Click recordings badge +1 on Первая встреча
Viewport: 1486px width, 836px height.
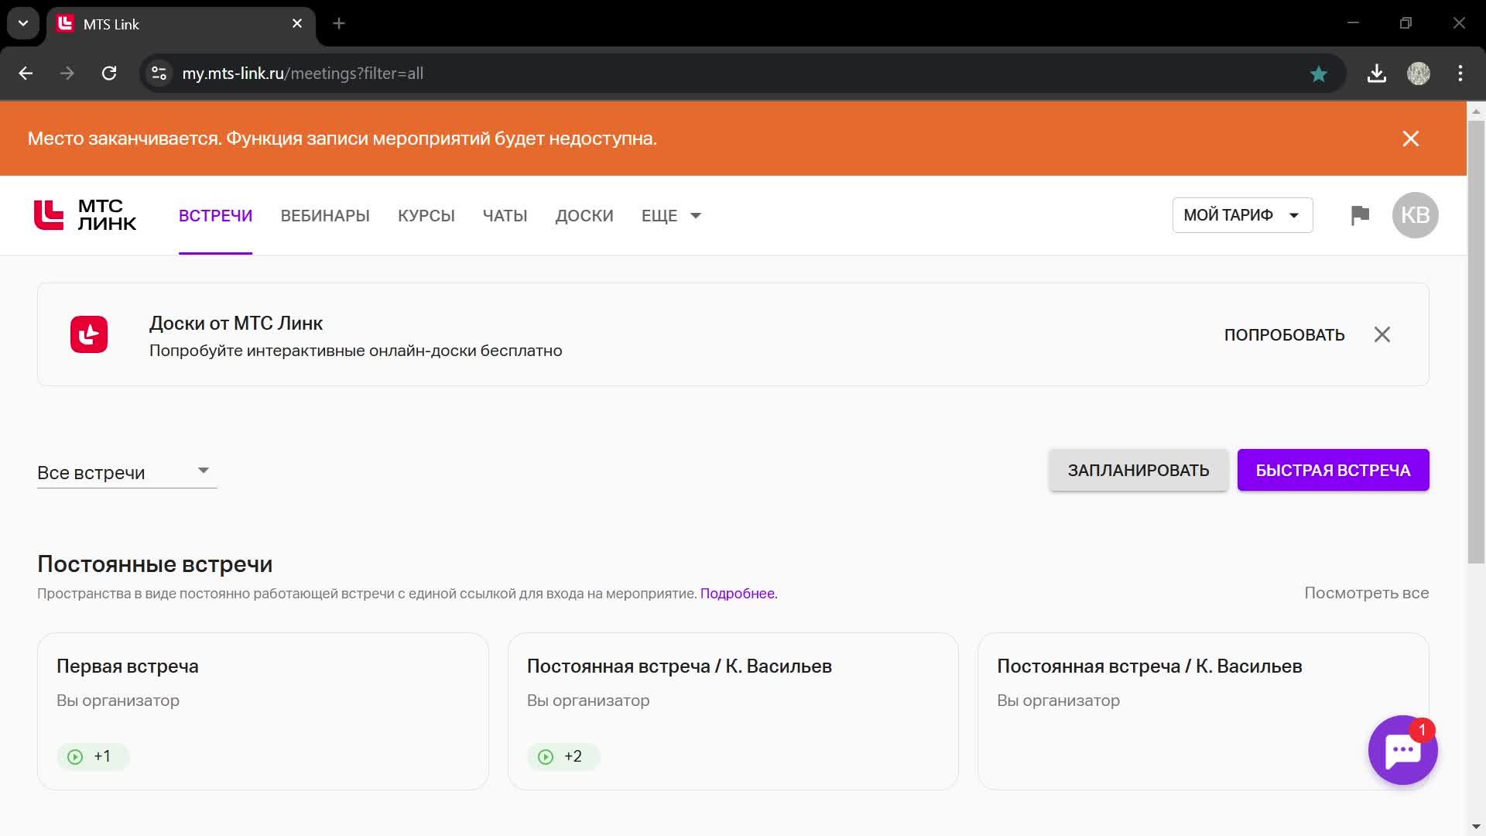click(93, 756)
